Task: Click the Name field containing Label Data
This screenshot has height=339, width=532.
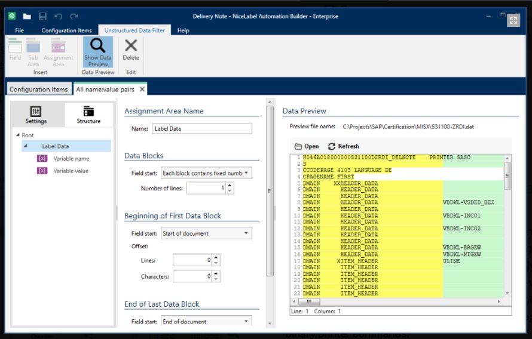Action: coord(202,128)
